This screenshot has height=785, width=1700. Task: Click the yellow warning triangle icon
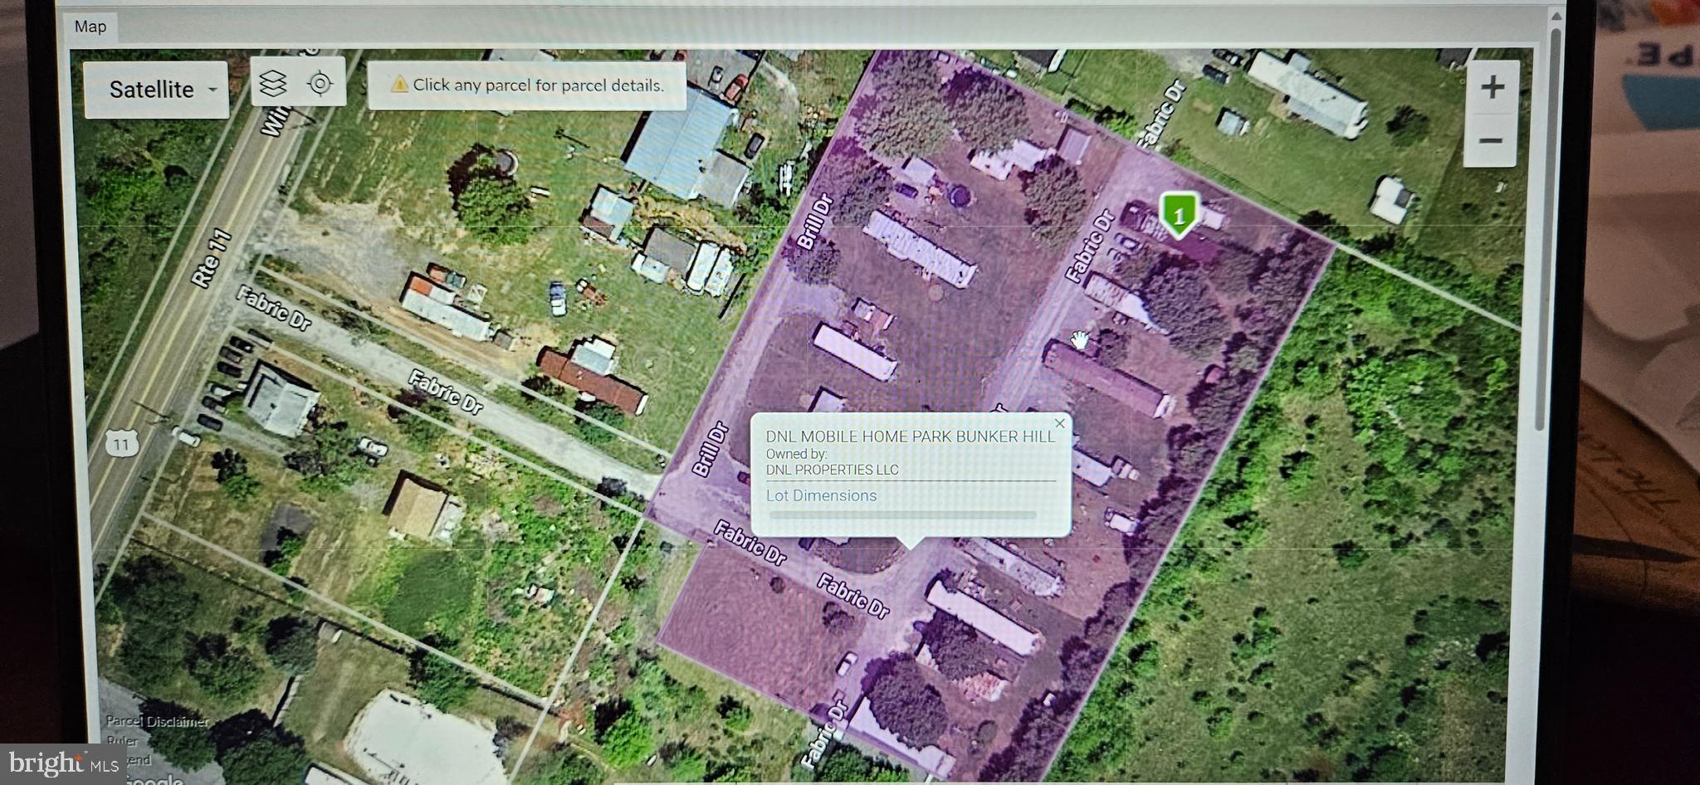[399, 85]
